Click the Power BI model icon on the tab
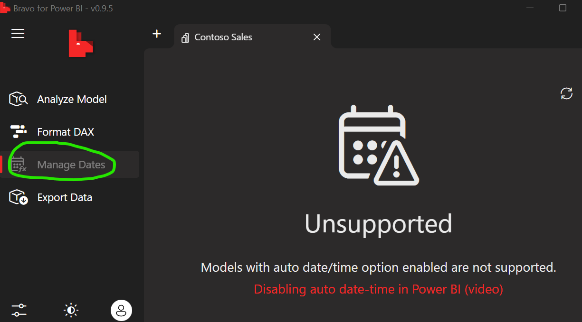582x322 pixels. 185,37
